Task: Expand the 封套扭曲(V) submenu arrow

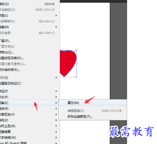Action: pyautogui.click(x=56, y=114)
